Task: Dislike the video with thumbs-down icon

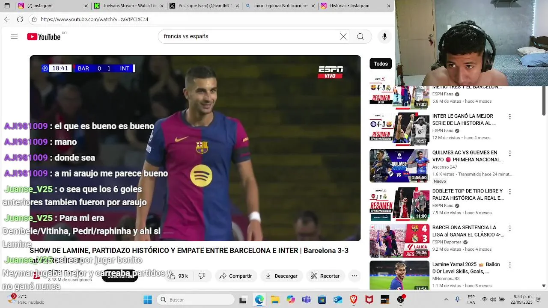Action: coord(202,276)
